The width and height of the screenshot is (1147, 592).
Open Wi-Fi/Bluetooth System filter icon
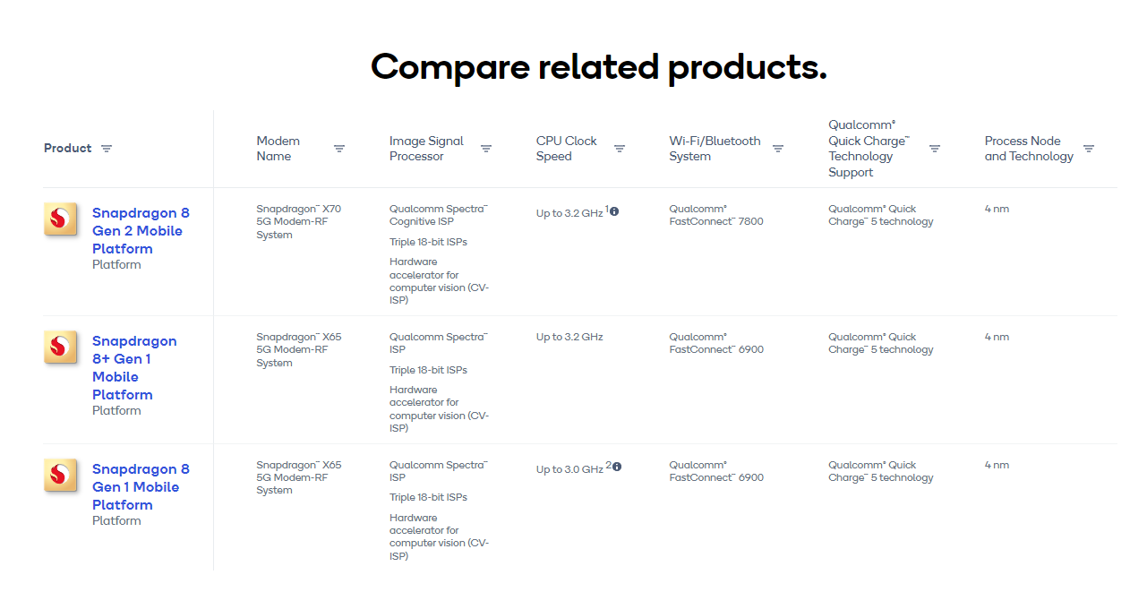pos(778,149)
